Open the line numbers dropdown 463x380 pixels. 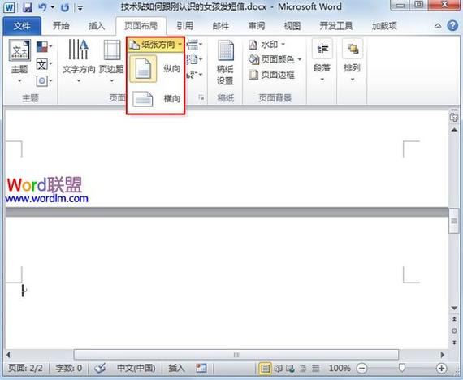[x=195, y=60]
